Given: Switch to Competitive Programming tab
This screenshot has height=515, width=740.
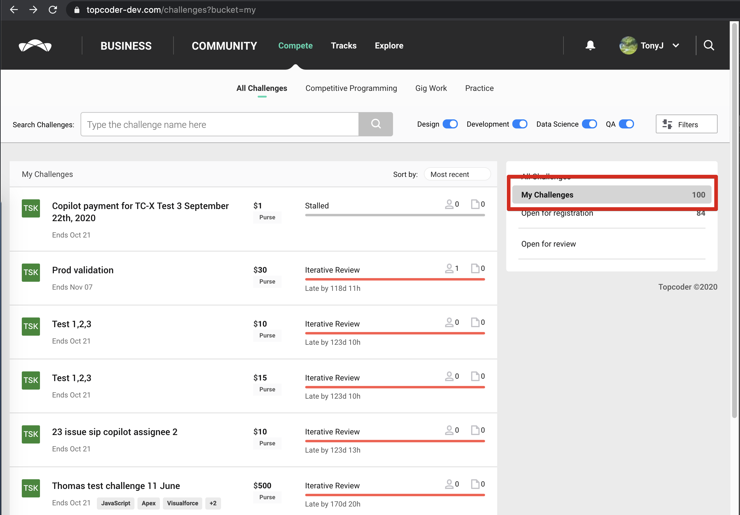Looking at the screenshot, I should coord(351,88).
